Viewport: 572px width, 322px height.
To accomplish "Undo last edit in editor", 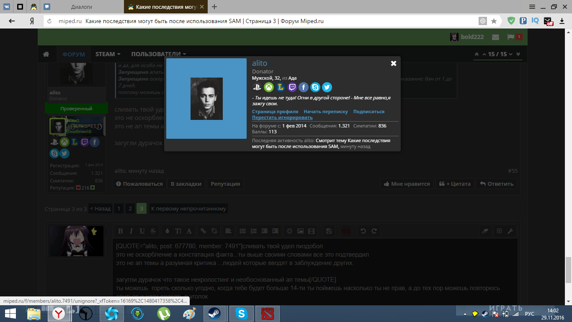I will [363, 231].
